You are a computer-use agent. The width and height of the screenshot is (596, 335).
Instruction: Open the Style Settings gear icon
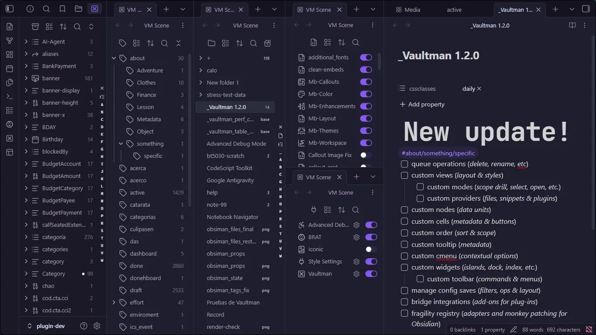click(356, 262)
